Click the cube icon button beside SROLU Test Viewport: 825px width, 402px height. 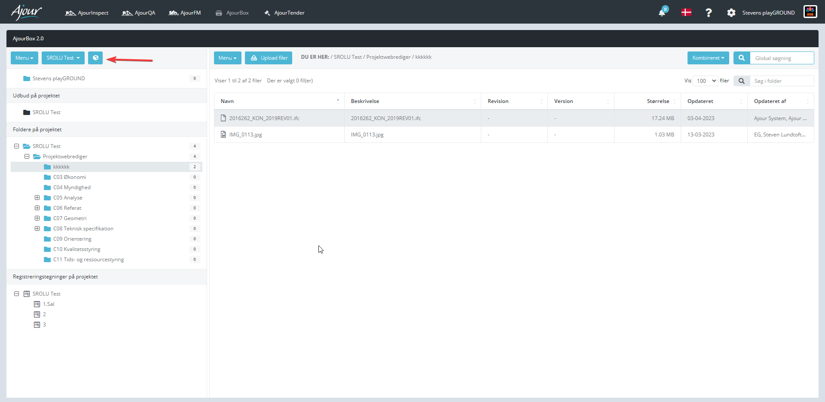[95, 58]
